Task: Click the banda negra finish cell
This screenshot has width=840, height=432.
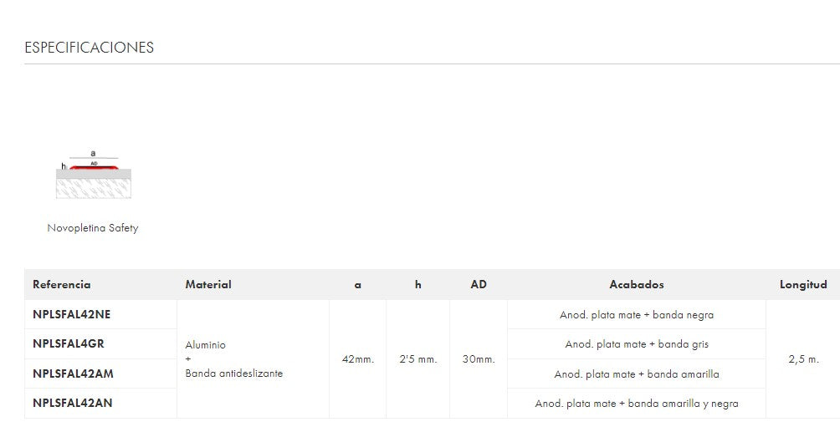Action: coord(637,315)
